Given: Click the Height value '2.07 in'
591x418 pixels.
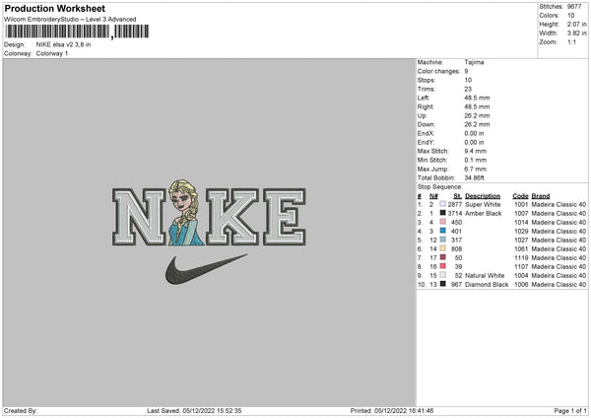Looking at the screenshot, I should (576, 24).
